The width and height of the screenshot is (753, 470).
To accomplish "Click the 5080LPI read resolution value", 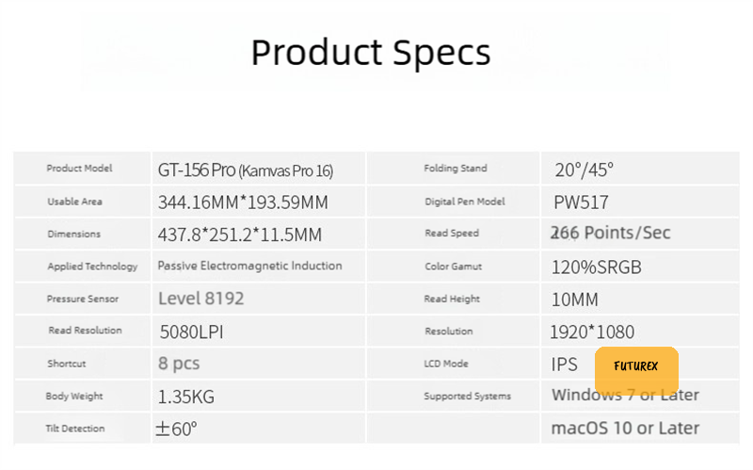I will [x=192, y=332].
